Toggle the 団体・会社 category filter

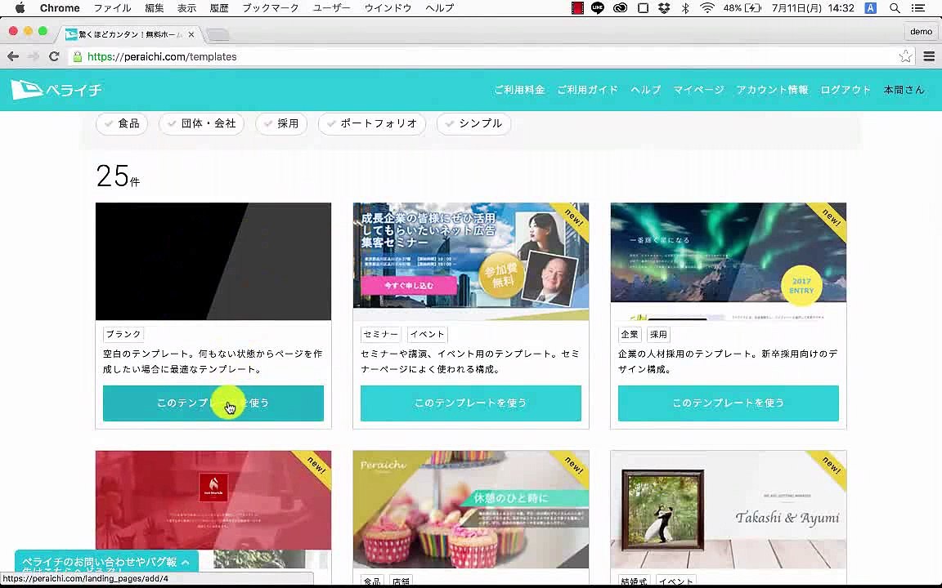[x=201, y=123]
